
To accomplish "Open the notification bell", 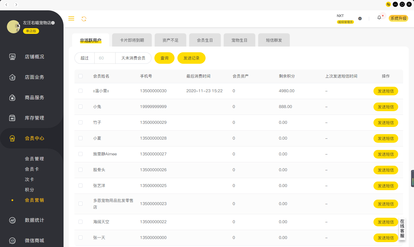I will [x=379, y=18].
